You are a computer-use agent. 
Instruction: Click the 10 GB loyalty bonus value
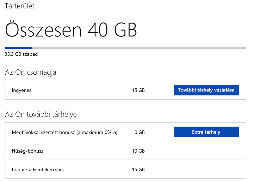pos(138,151)
